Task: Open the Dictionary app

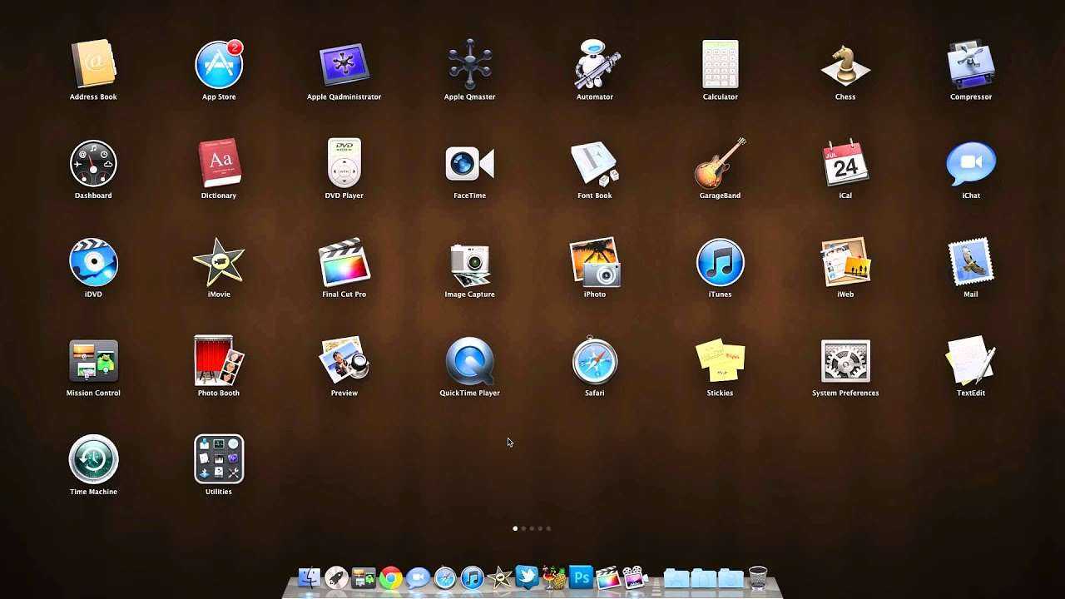Action: 219,163
